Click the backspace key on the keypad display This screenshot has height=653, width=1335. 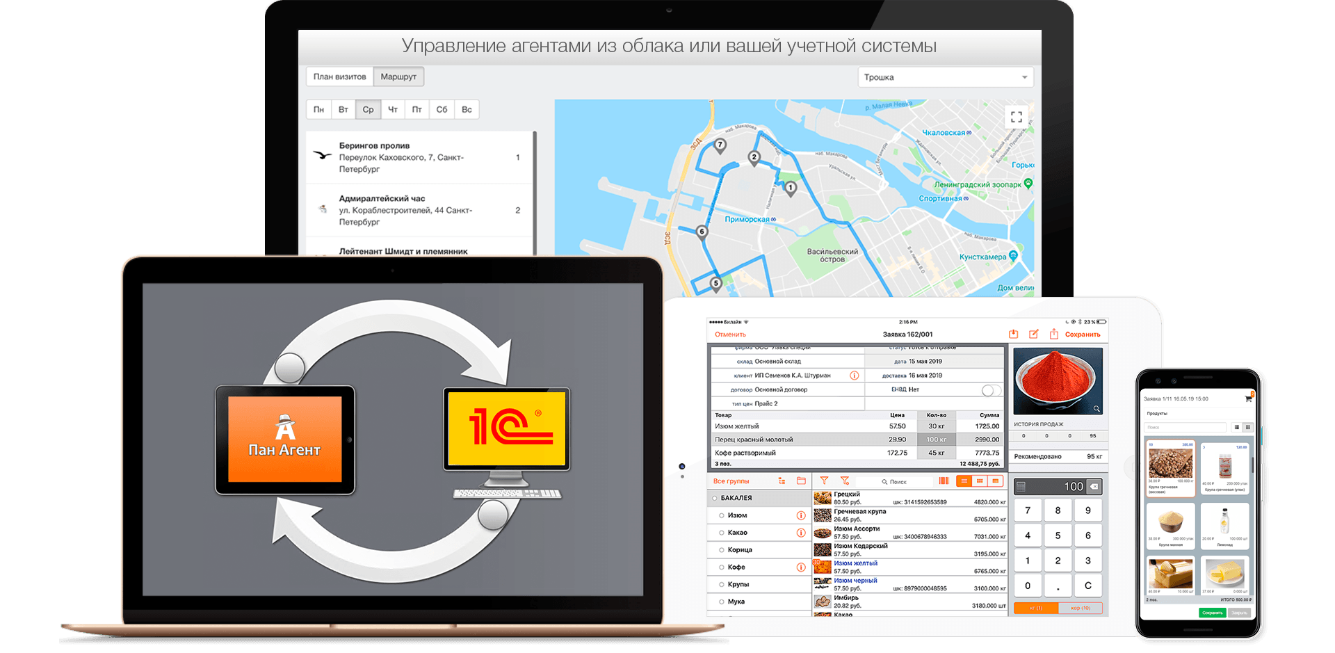(1094, 487)
